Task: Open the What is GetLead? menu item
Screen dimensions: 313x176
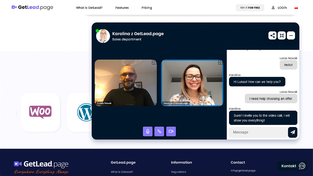Action: click(x=89, y=8)
